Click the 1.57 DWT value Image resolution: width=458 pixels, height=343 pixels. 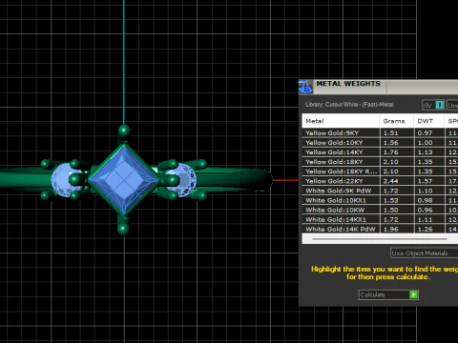tap(425, 181)
